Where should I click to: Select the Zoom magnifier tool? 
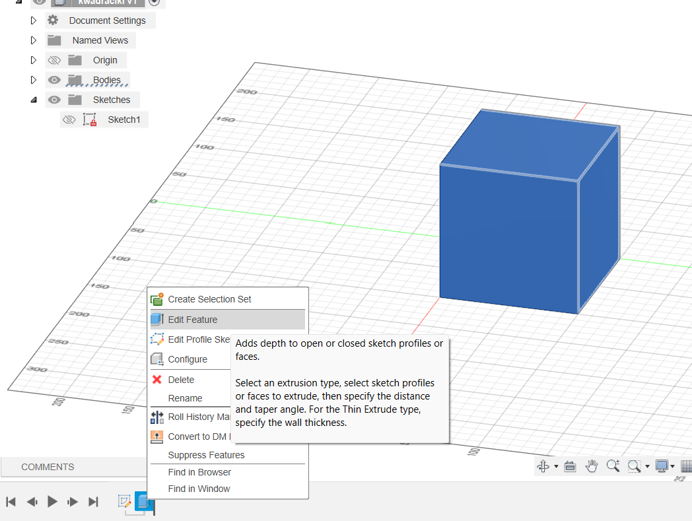tap(613, 466)
